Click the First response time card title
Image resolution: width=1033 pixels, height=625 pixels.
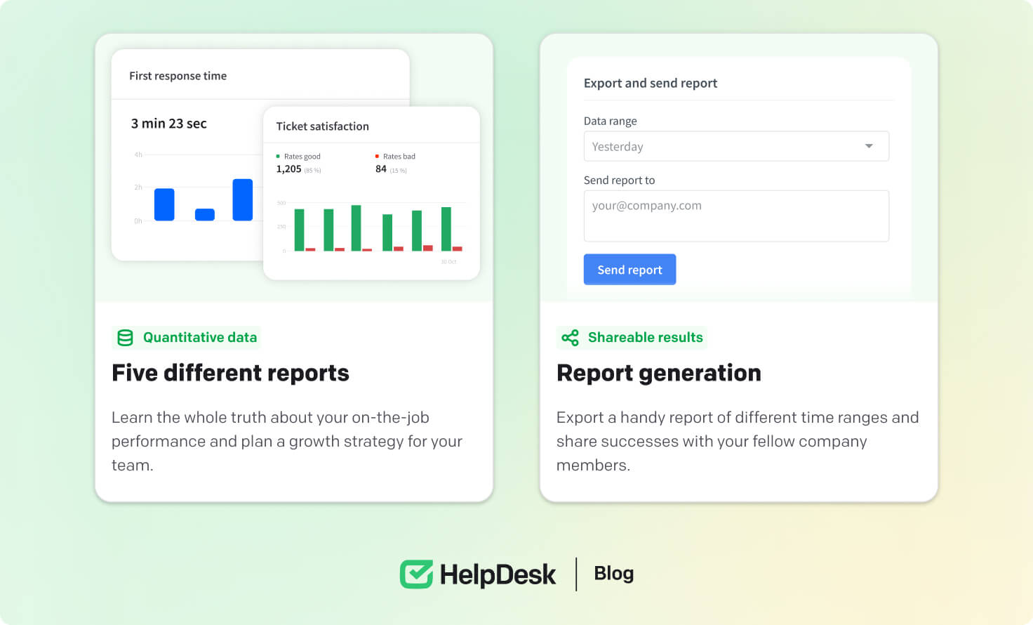[x=178, y=76]
